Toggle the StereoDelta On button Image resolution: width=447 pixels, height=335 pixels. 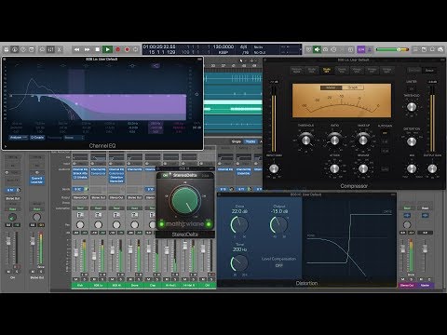166,175
